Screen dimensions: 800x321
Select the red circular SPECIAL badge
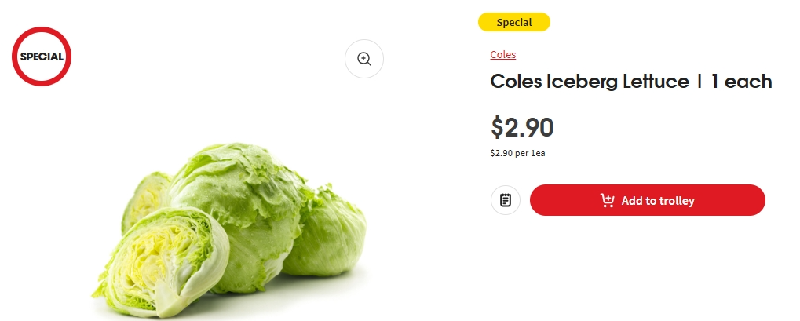[x=42, y=57]
